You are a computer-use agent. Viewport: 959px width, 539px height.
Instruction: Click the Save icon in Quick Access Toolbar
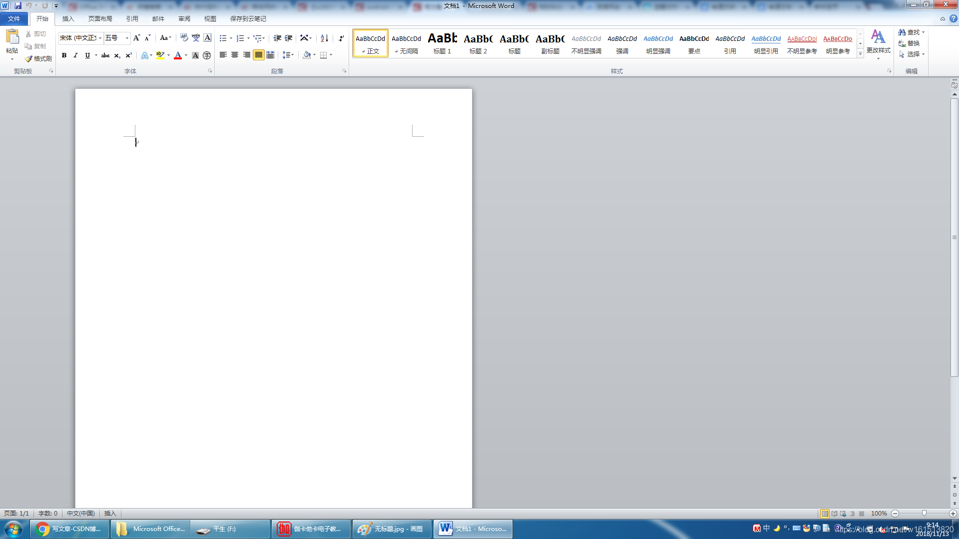pos(18,5)
